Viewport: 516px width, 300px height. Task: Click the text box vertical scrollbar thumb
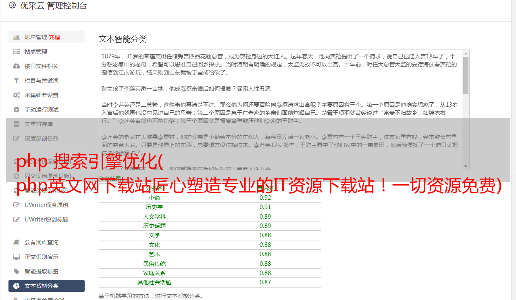(x=466, y=75)
